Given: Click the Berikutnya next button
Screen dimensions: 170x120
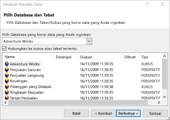Looking at the screenshot, I should coord(128,113).
